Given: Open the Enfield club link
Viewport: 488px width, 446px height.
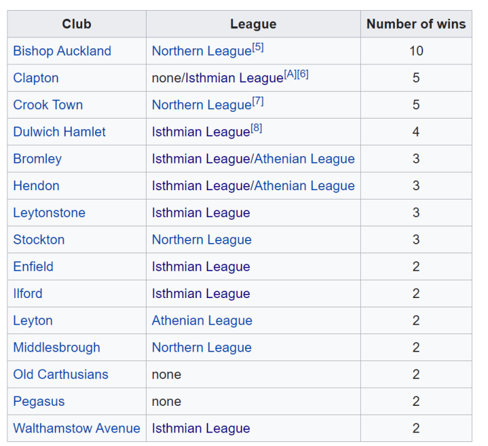Looking at the screenshot, I should click(33, 267).
